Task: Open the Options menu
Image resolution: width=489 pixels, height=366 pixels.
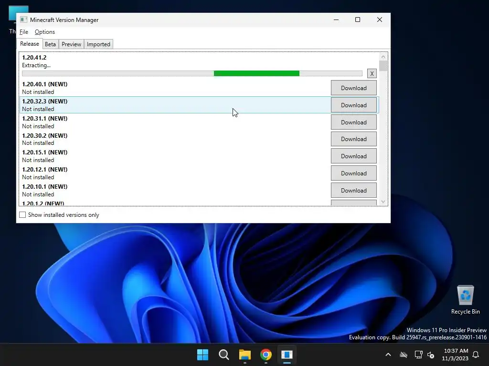Action: (x=44, y=32)
